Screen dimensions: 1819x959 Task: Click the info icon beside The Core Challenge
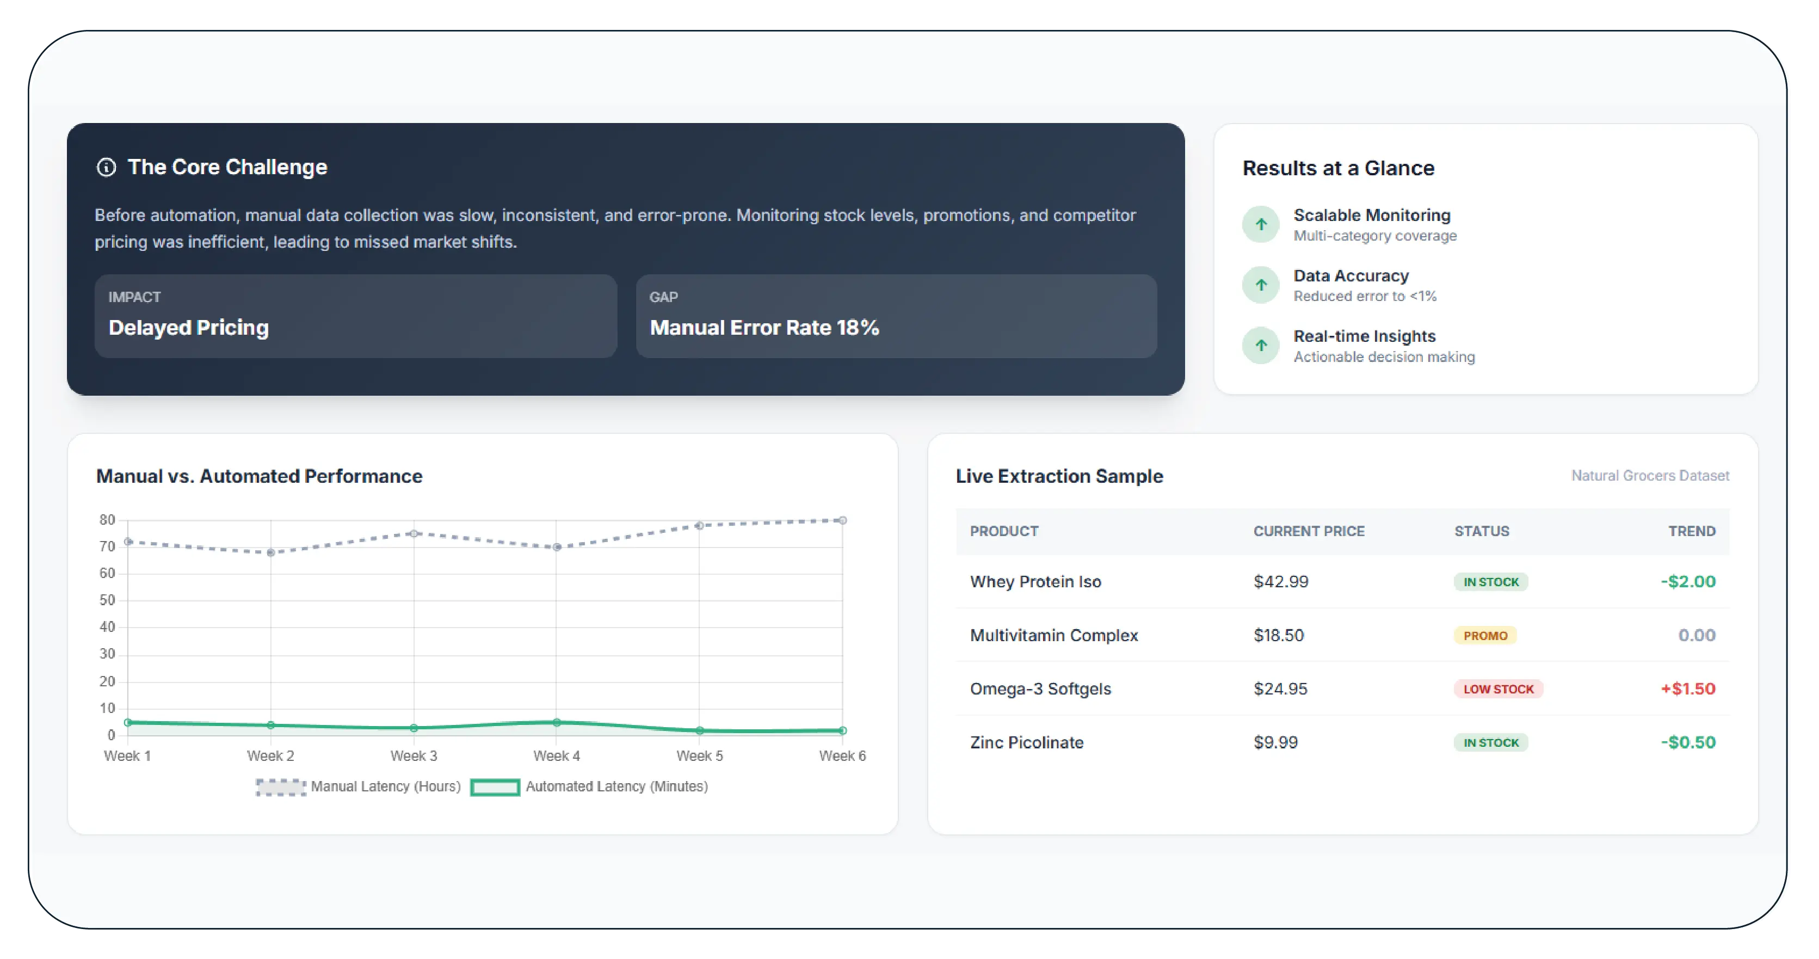click(106, 168)
